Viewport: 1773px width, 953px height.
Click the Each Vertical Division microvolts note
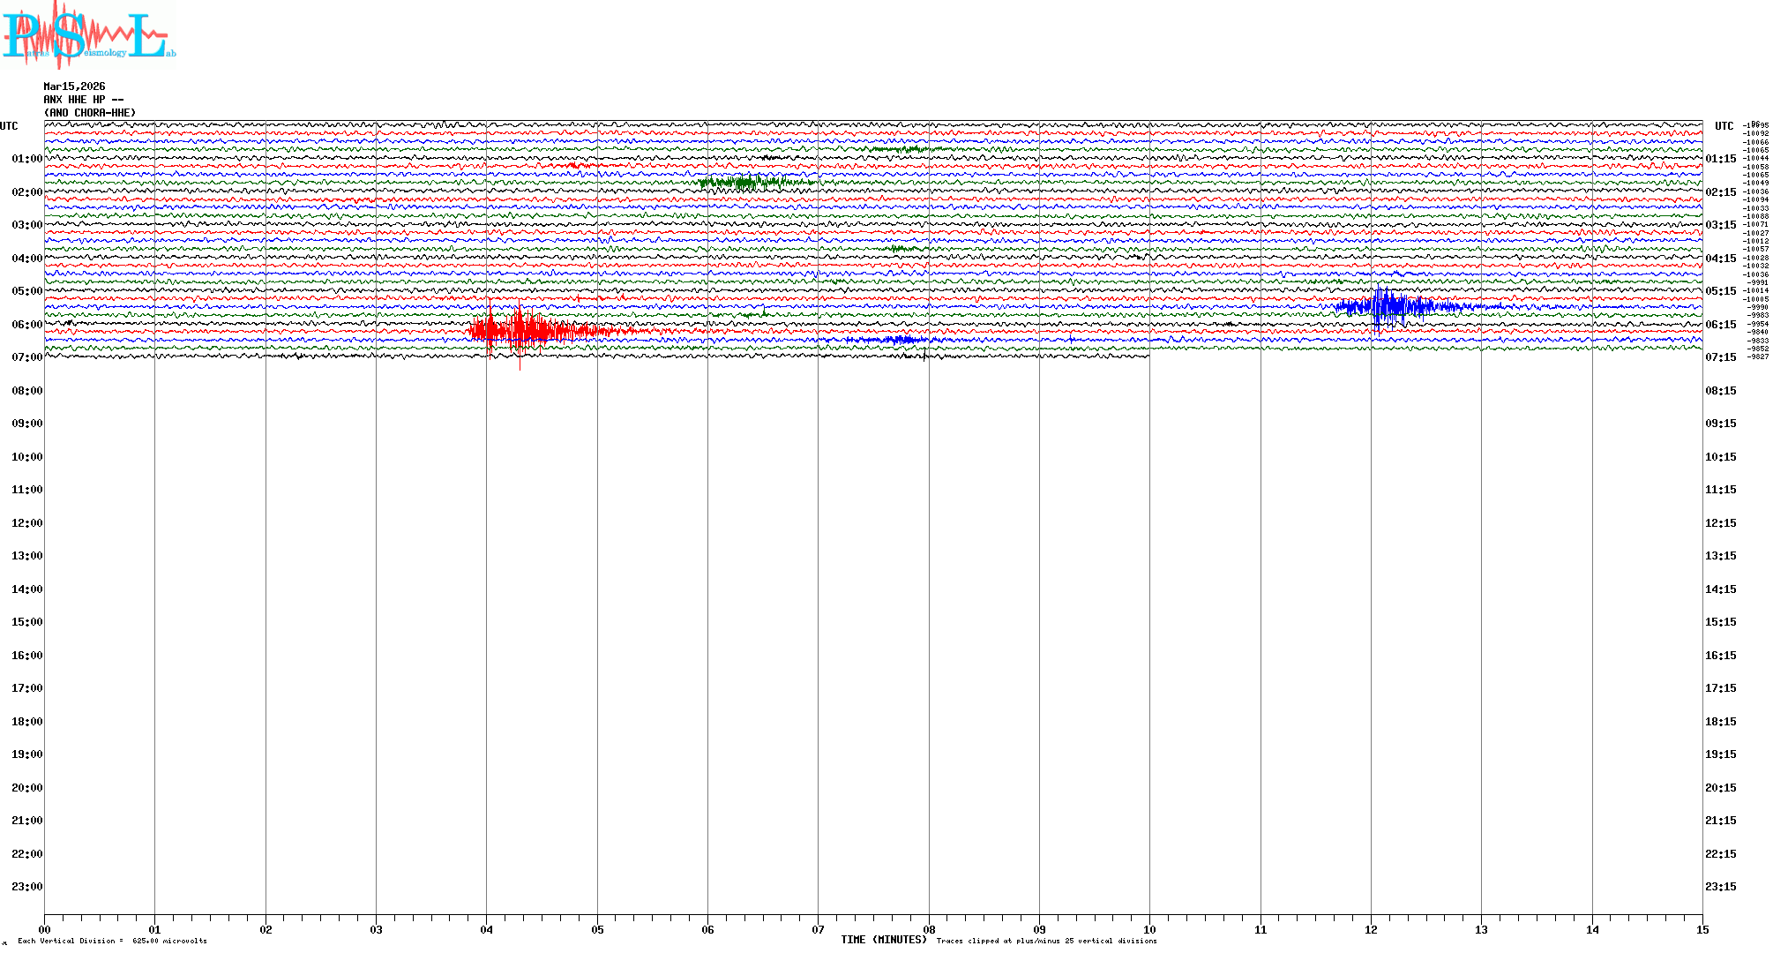click(112, 941)
